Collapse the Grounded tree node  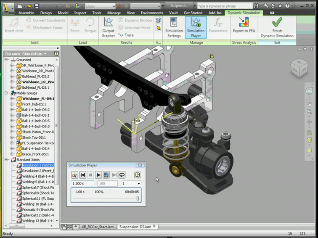(x=6, y=60)
